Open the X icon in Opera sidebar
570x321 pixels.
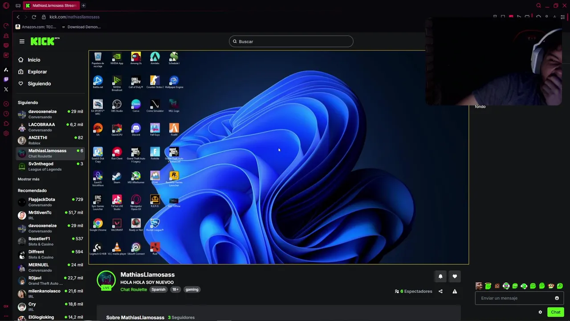[x=6, y=89]
